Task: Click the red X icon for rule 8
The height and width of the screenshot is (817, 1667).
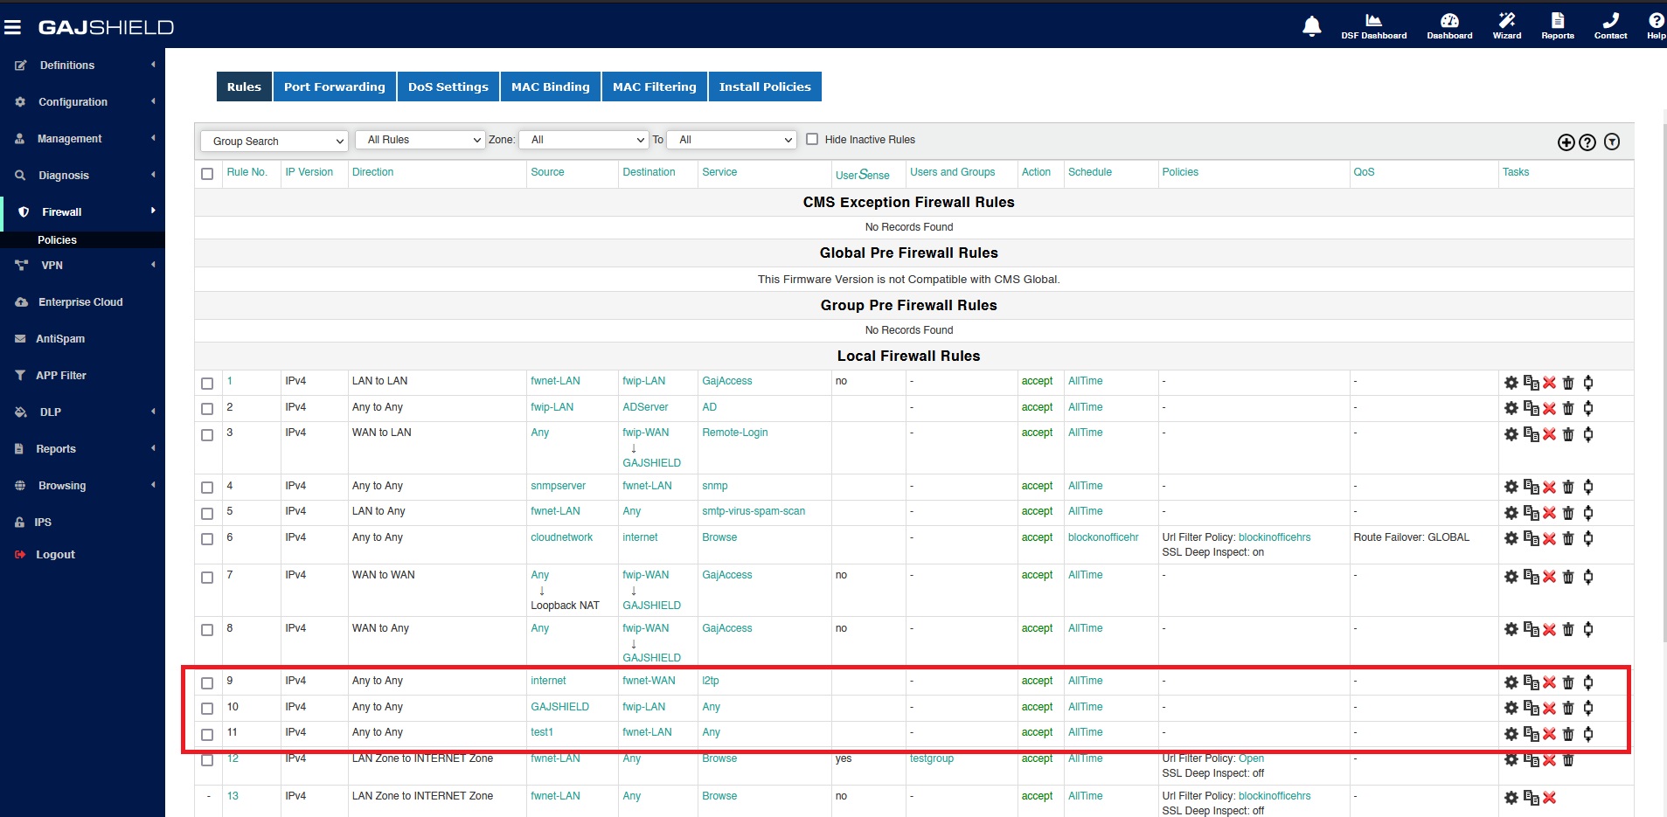Action: tap(1549, 630)
